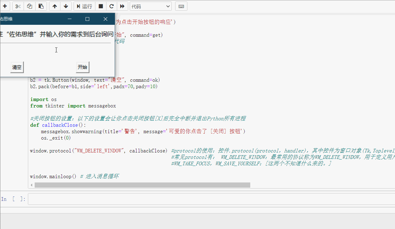
Task: Click the 开始 button in the popup
Action: point(82,67)
